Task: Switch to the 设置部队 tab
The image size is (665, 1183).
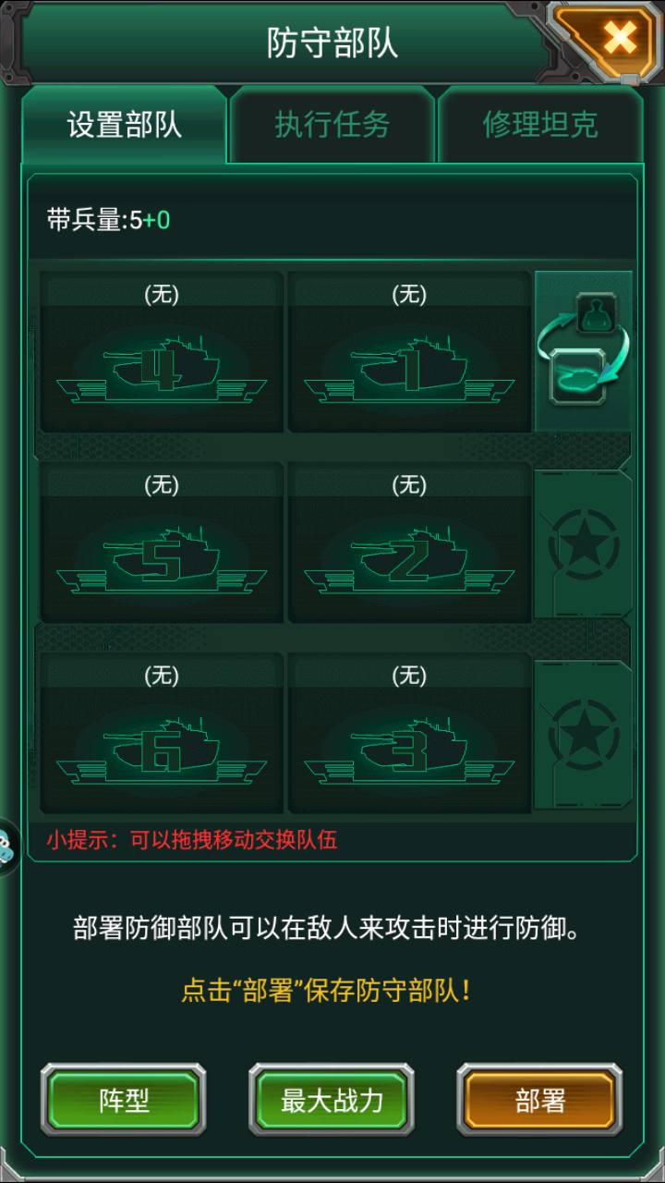Action: [x=125, y=125]
